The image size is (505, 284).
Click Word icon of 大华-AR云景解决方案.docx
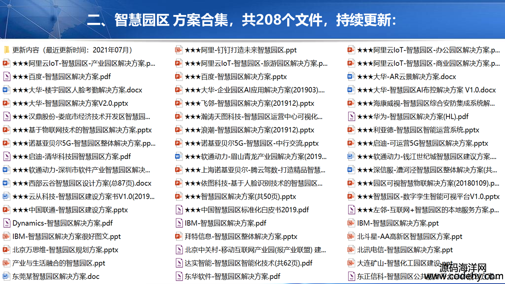[351, 77]
